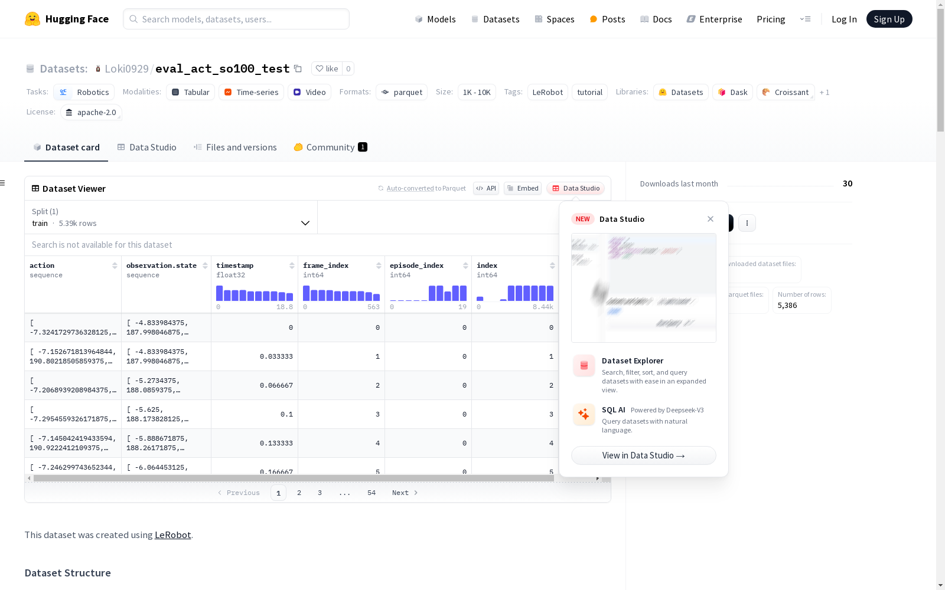Click the Log In link

844,19
